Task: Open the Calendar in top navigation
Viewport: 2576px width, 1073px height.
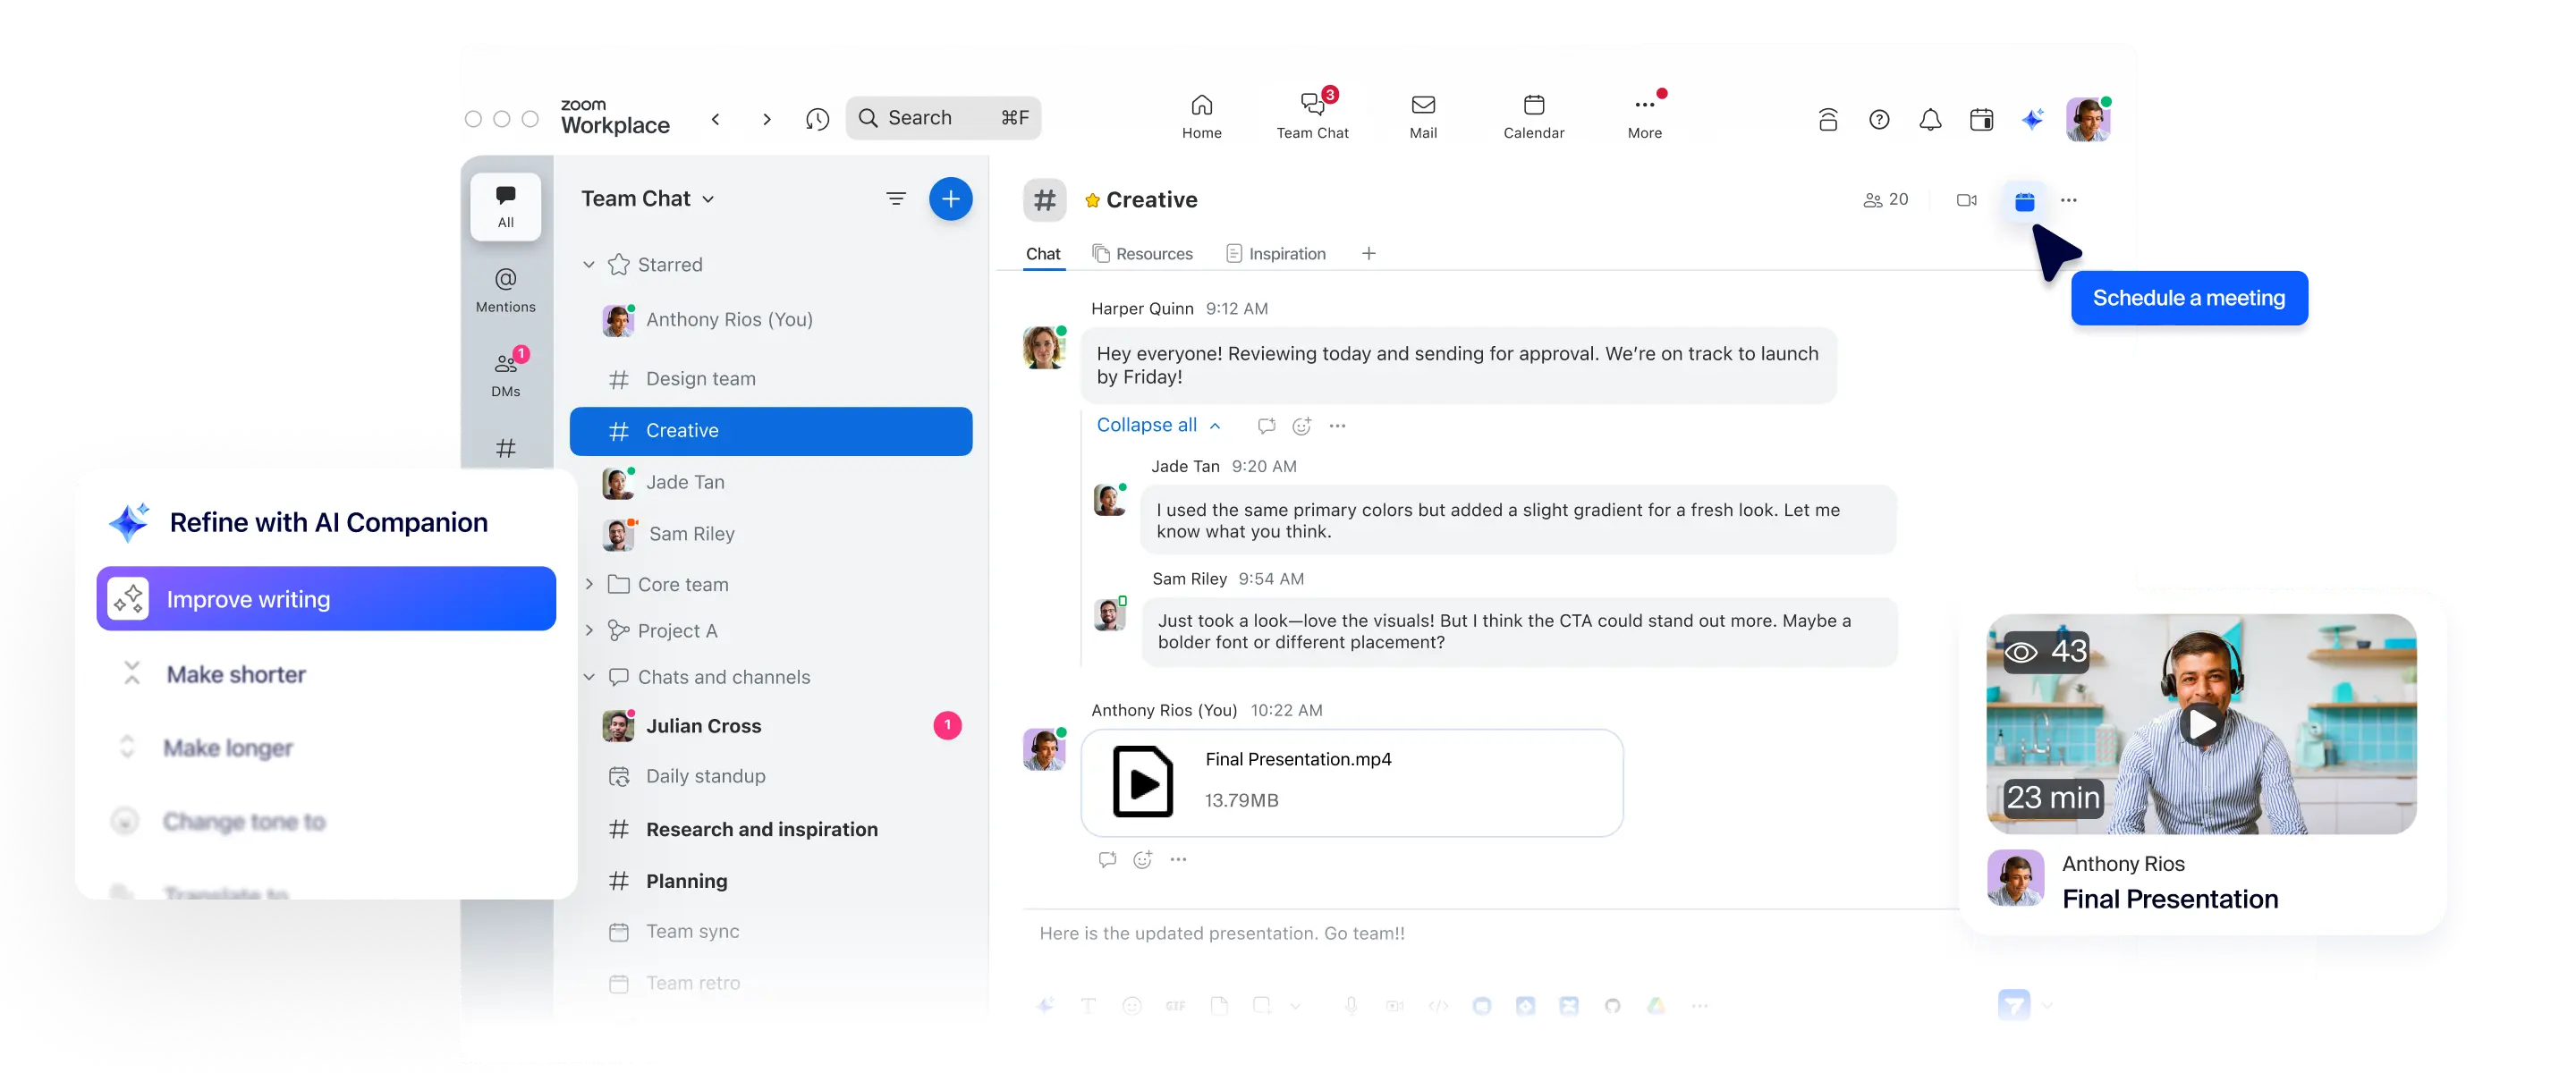Action: point(1533,117)
